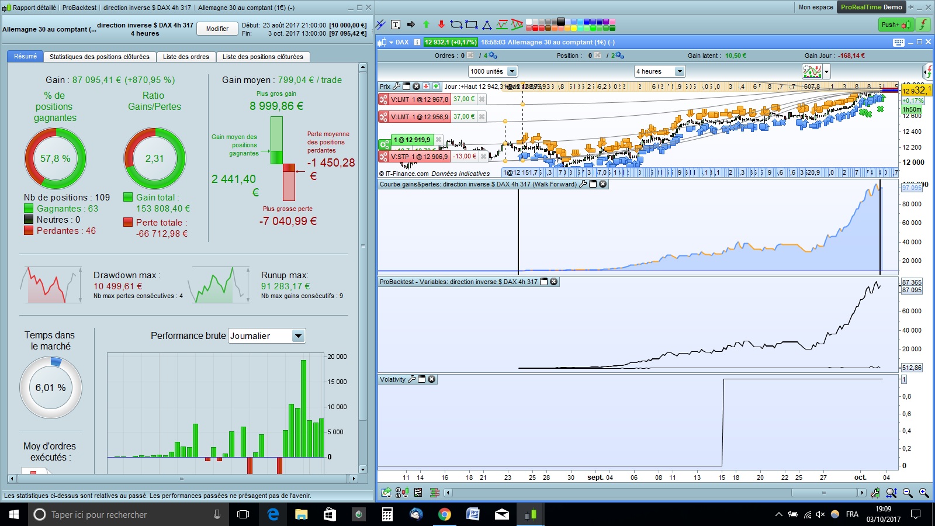This screenshot has height=526, width=935.
Task: Choose the triangle drawing tool
Action: [x=487, y=25]
